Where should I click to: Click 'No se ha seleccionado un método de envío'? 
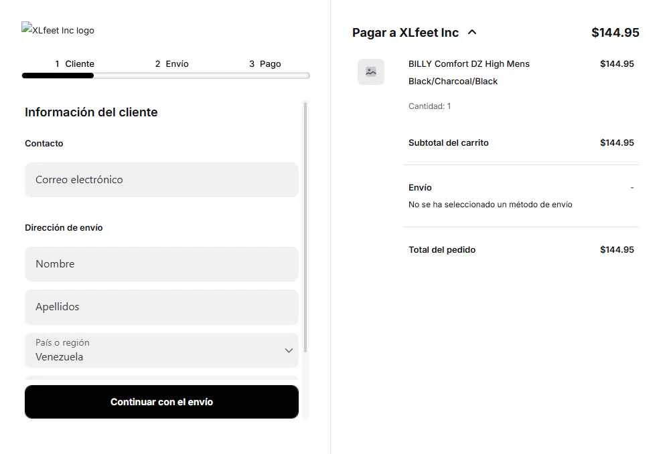(x=490, y=205)
